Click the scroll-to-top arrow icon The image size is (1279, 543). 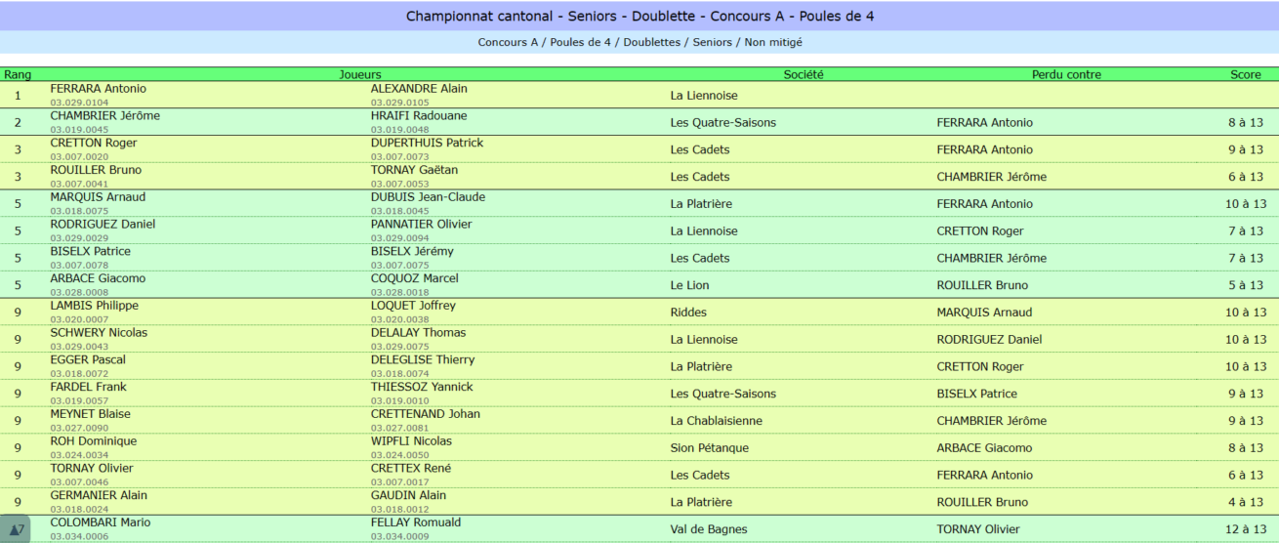(x=15, y=529)
